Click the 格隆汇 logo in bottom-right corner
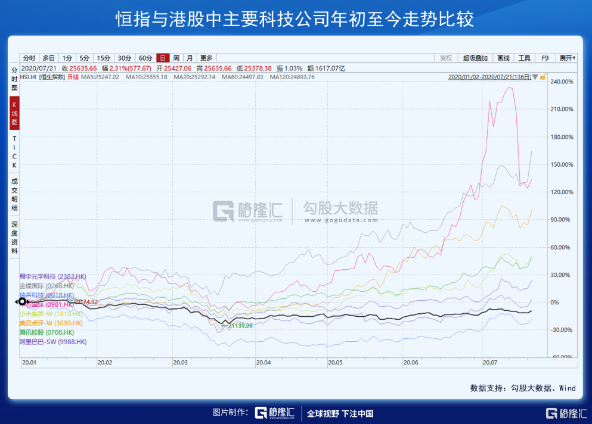Screen dimensions: 592x424 pos(566,413)
